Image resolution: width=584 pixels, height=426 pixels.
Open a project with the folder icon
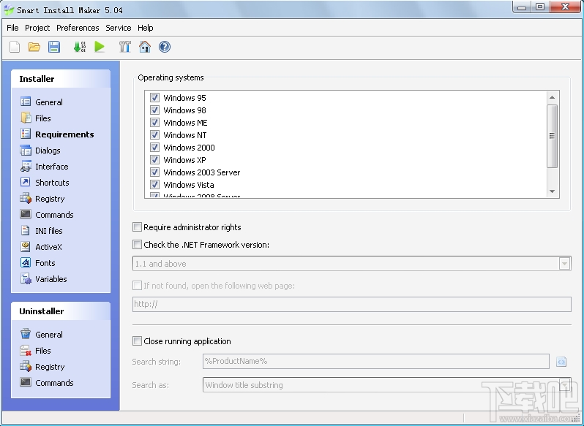pyautogui.click(x=34, y=47)
